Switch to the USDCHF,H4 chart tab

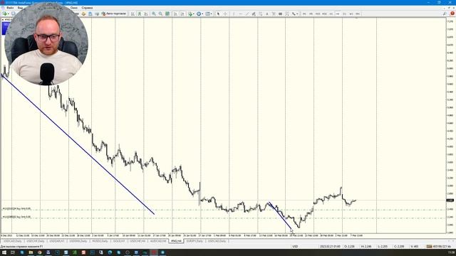click(138, 241)
